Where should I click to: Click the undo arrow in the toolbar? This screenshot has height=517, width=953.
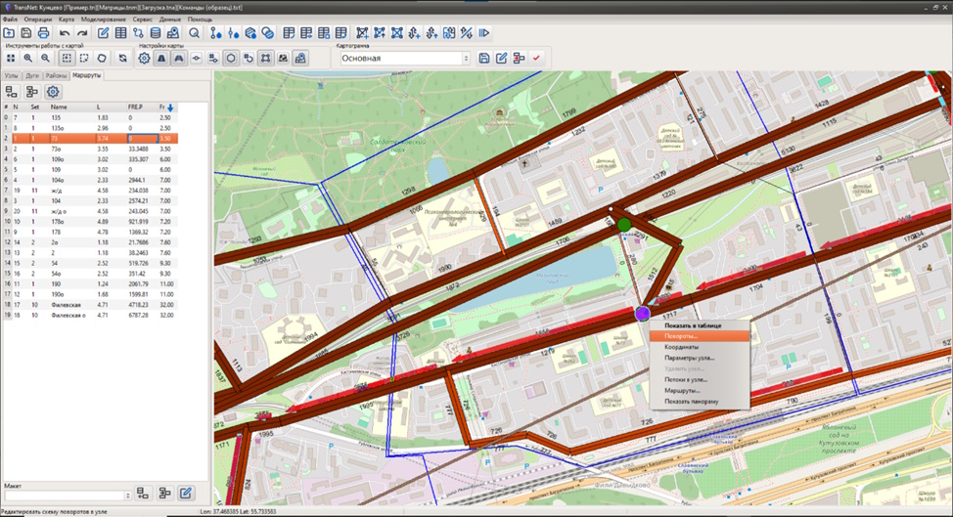tap(65, 33)
